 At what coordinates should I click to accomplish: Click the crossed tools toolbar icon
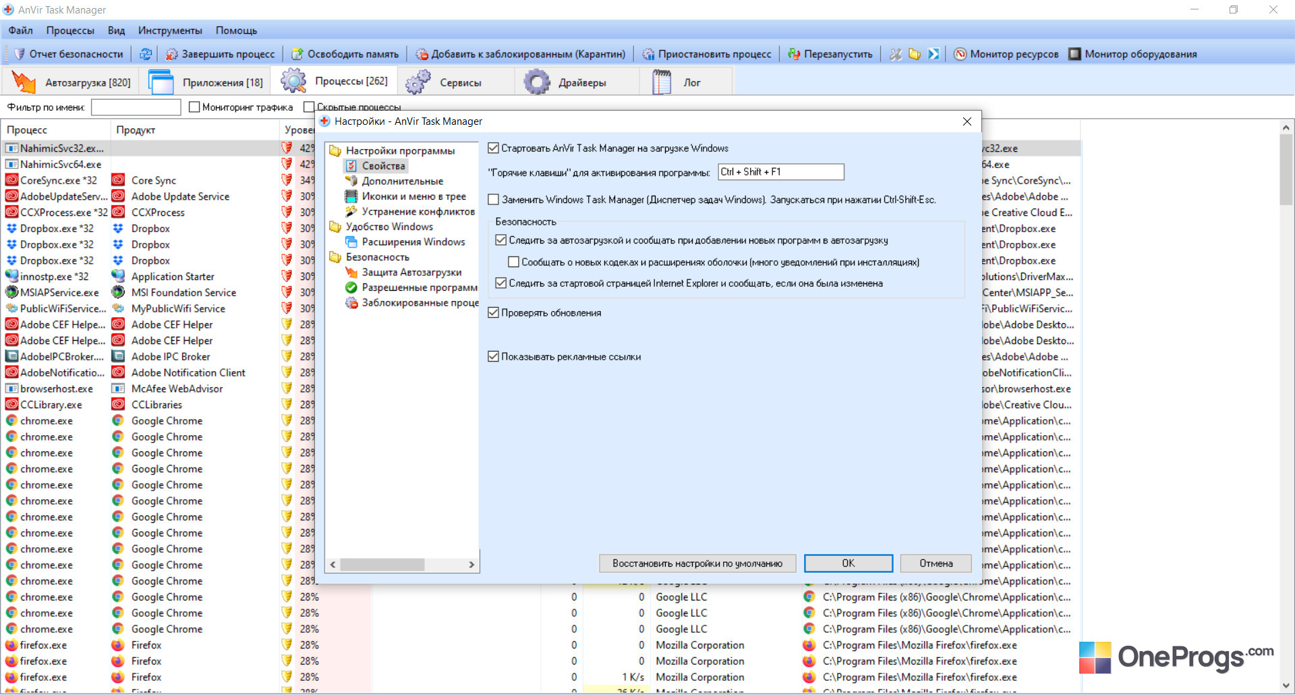point(896,54)
